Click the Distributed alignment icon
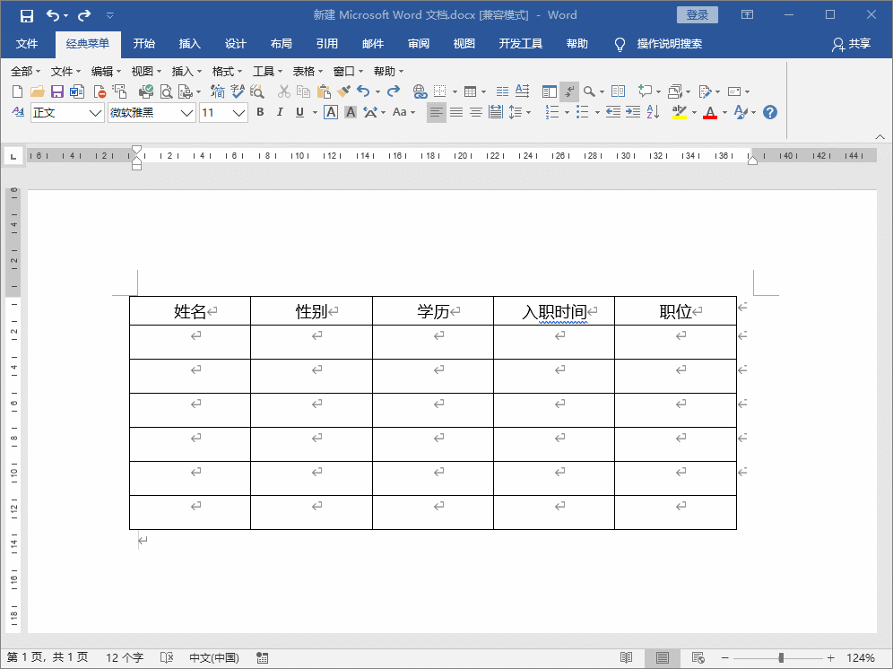 click(x=496, y=112)
